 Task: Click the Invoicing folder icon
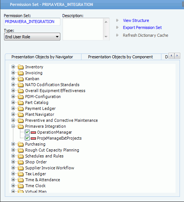click(x=21, y=73)
